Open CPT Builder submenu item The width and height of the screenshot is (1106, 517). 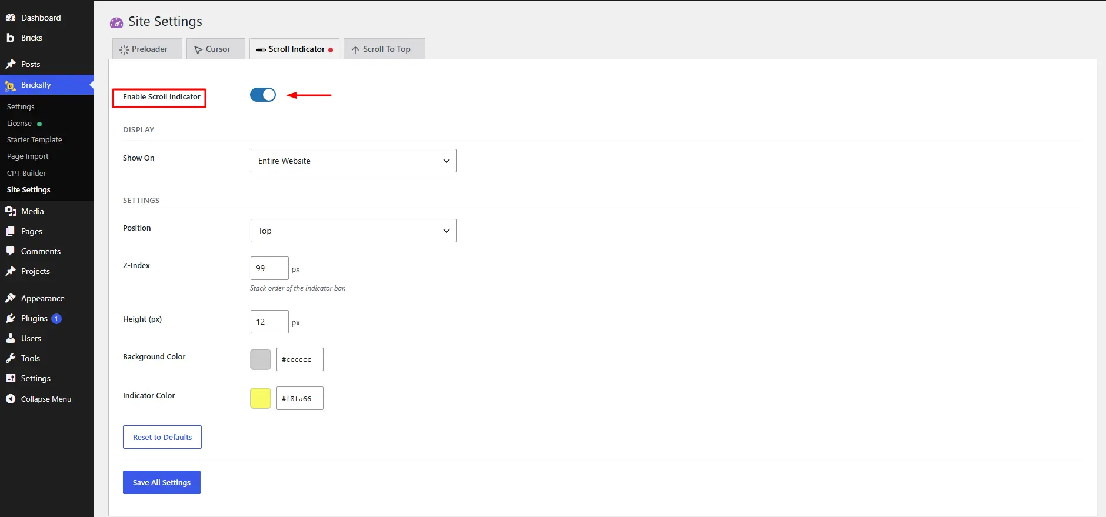26,173
